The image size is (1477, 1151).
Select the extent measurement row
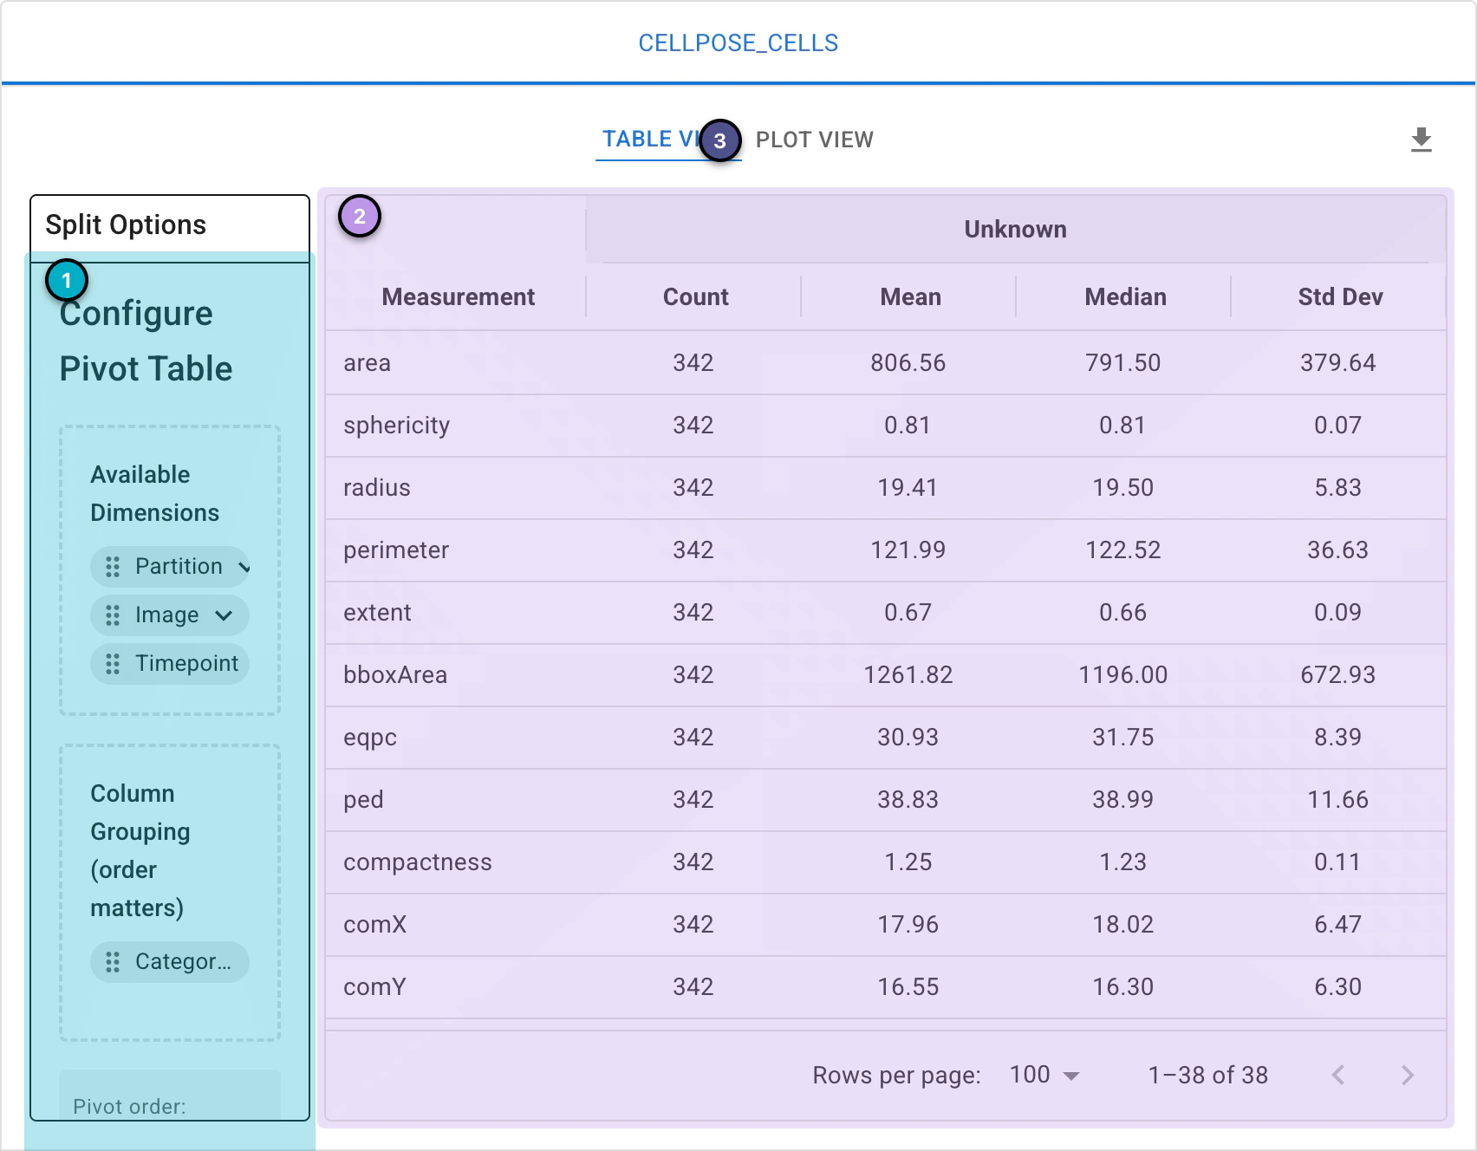click(886, 613)
